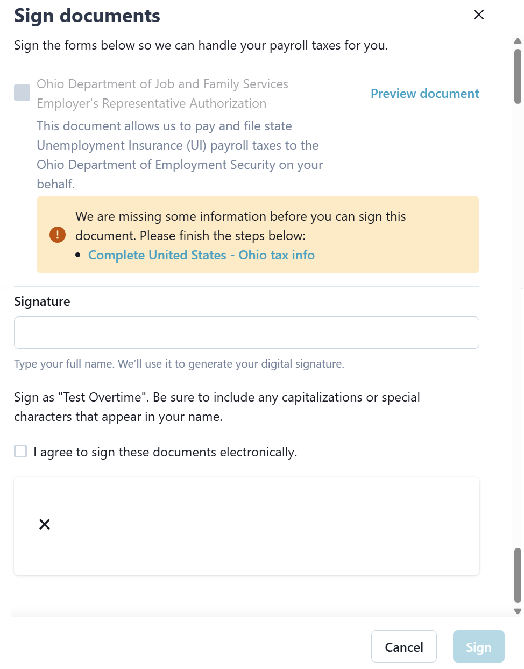Click the Sign as "Test Overtime" instruction text
The width and height of the screenshot is (524, 669).
217,407
